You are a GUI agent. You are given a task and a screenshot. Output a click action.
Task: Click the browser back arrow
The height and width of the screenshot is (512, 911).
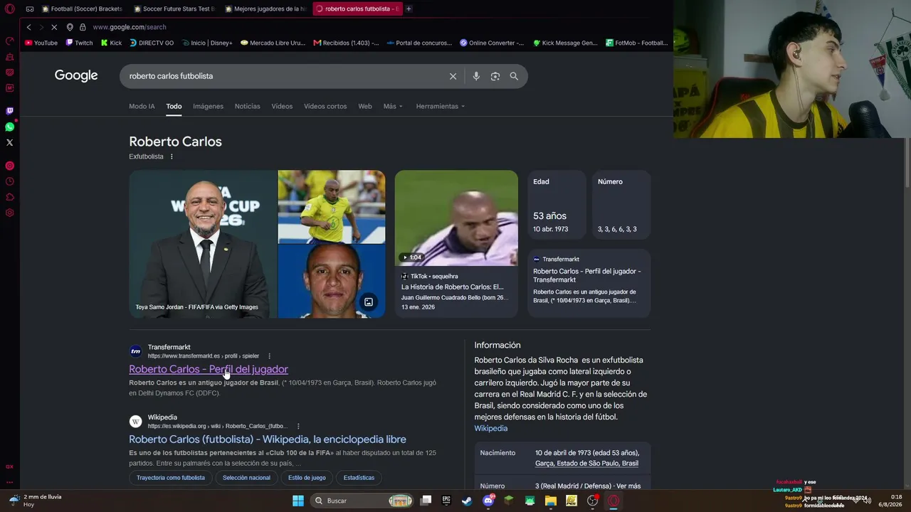(x=28, y=27)
